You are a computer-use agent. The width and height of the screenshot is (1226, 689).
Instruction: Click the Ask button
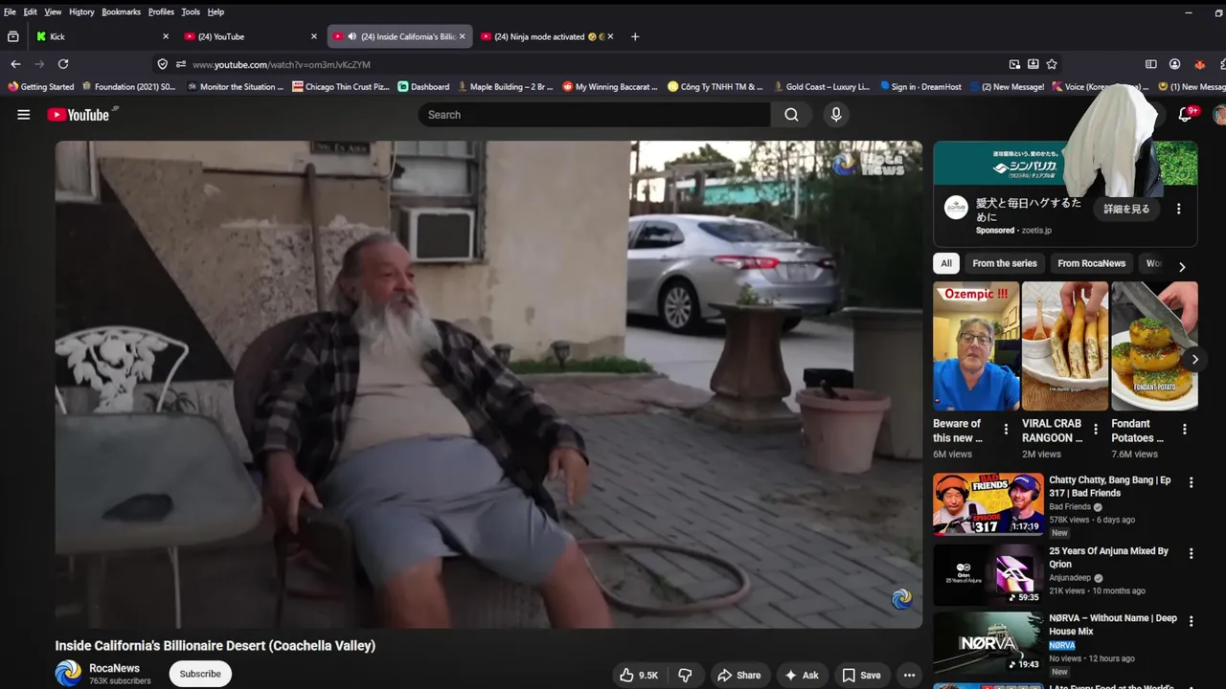802,675
